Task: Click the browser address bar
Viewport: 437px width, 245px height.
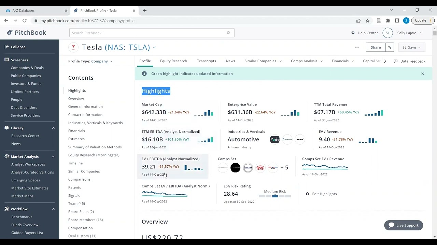Action: [x=195, y=21]
